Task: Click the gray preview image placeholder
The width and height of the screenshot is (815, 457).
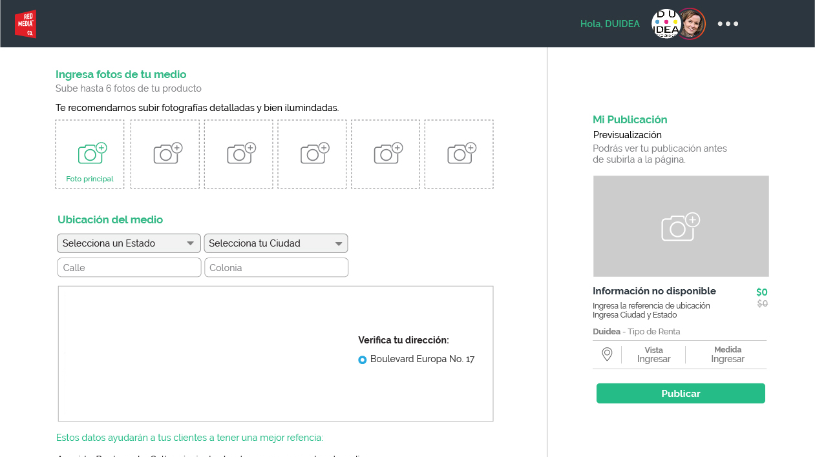Action: click(x=681, y=227)
